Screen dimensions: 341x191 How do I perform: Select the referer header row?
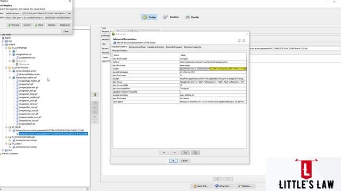point(180,62)
